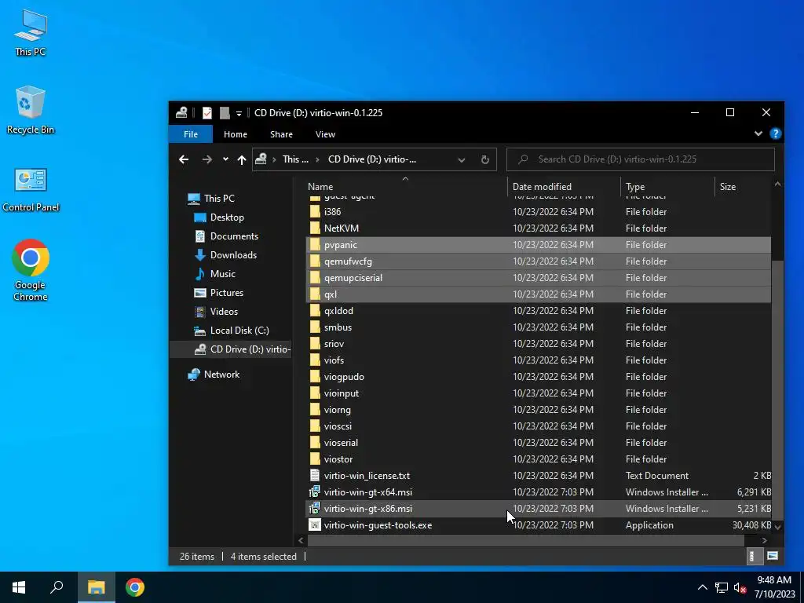Click the smbus folder icon
804x603 pixels.
tap(315, 327)
